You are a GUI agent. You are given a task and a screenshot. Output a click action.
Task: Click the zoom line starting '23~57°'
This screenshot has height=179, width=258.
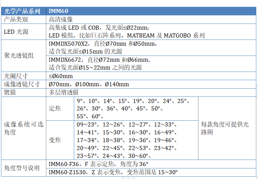114,156
